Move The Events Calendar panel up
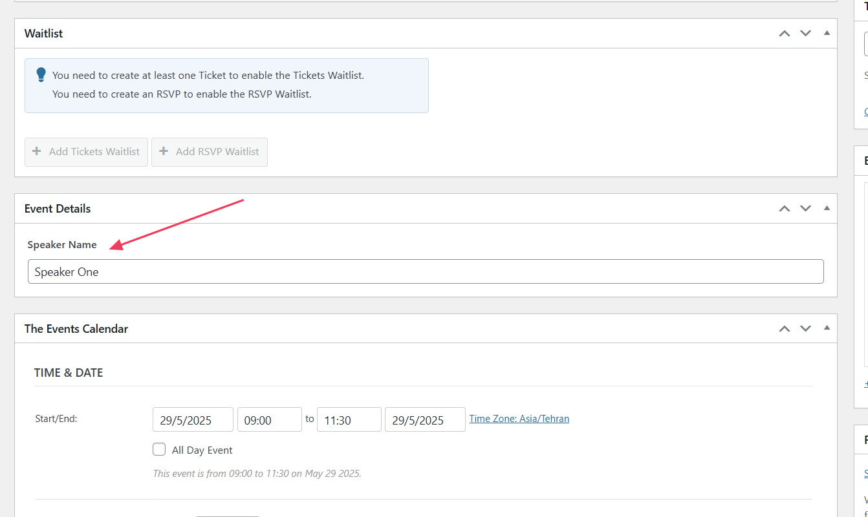 [x=785, y=328]
